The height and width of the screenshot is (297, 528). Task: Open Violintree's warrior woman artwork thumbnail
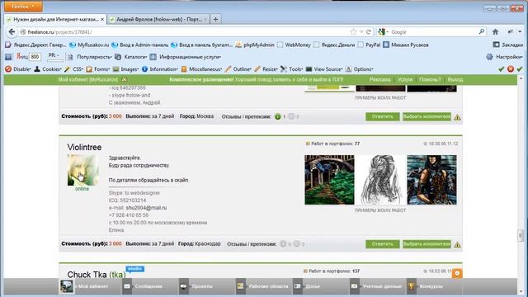click(x=431, y=180)
